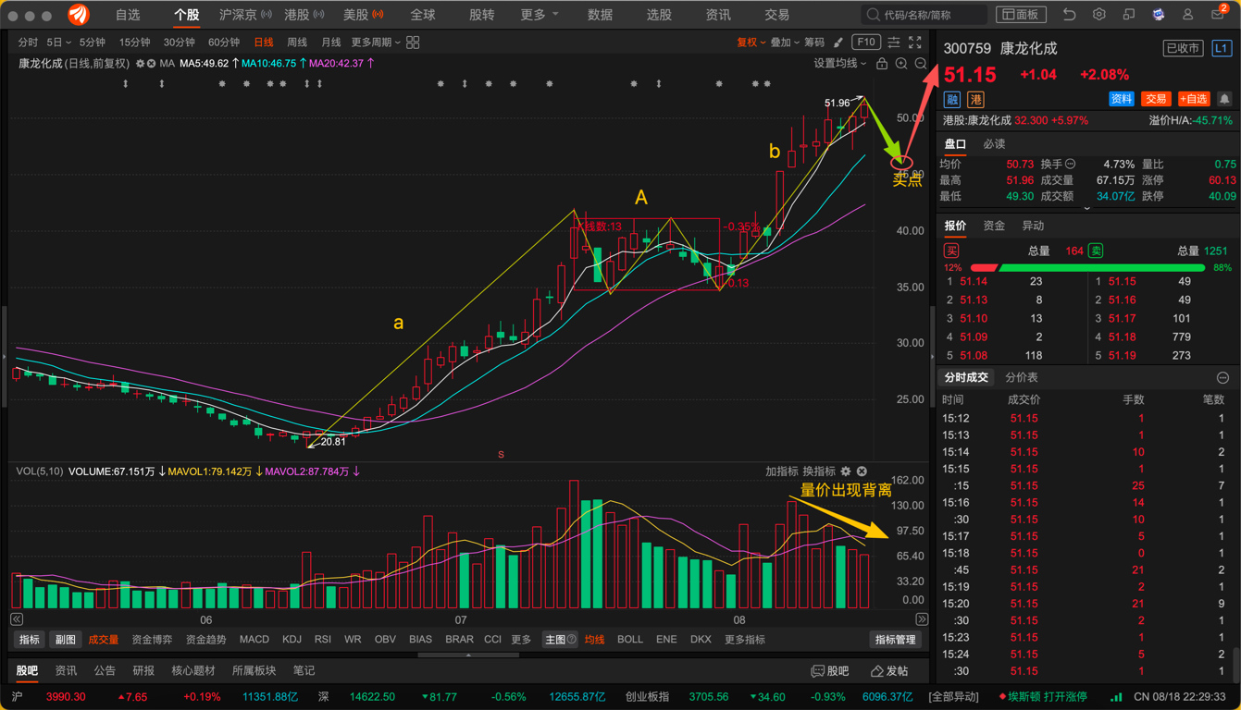Expand the quote details chevron below 成交额
Viewport: 1241px width, 710px height.
click(x=1087, y=209)
